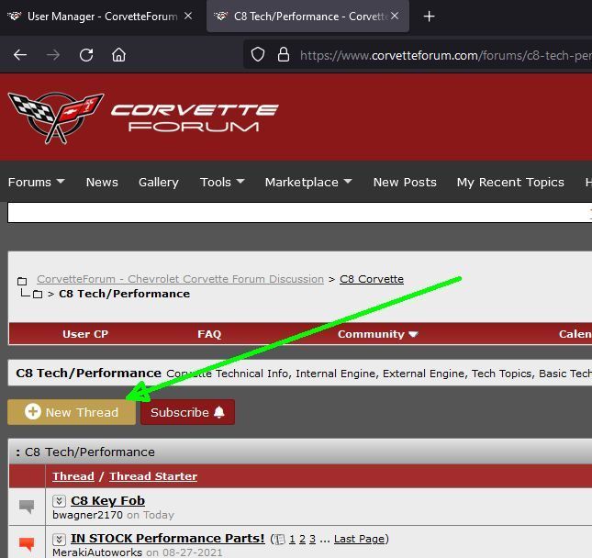Image resolution: width=592 pixels, height=558 pixels.
Task: Click the C8 Key Fob thread status icon
Action: [27, 507]
